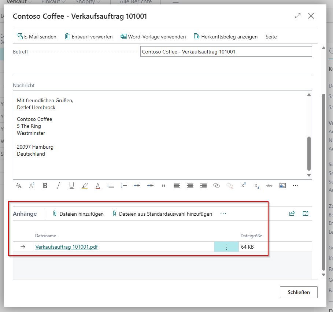This screenshot has height=312, width=333.
Task: Apply subscript formatting
Action: [256, 186]
